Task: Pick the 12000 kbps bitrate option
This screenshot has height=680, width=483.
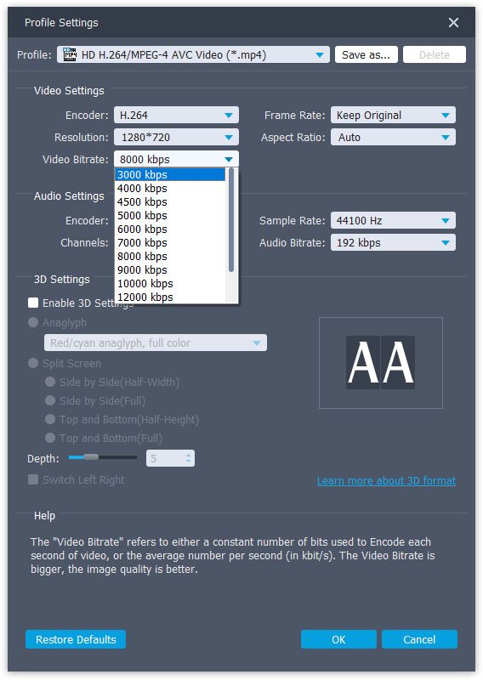Action: [x=170, y=297]
